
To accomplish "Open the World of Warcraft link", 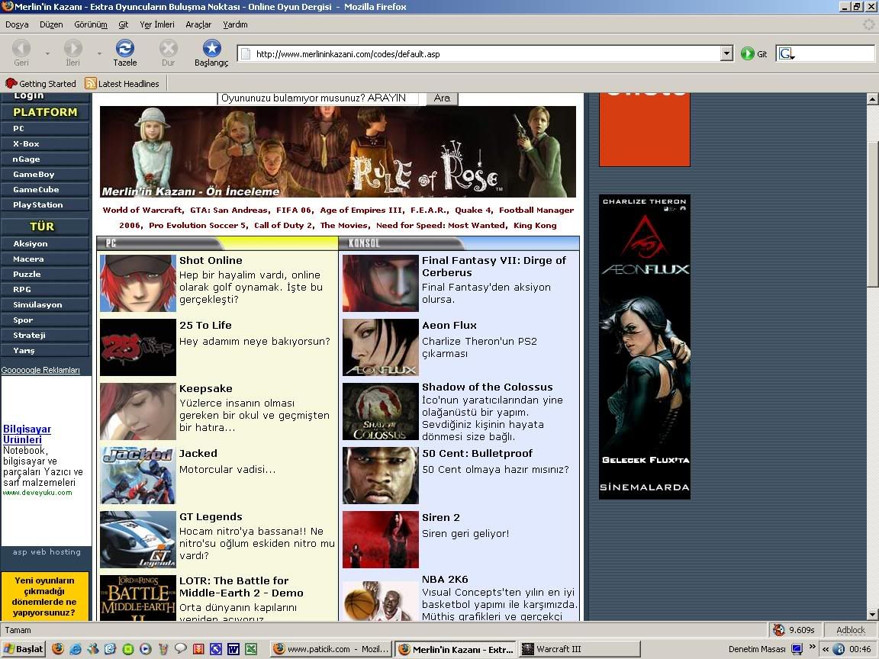I will [x=143, y=211].
